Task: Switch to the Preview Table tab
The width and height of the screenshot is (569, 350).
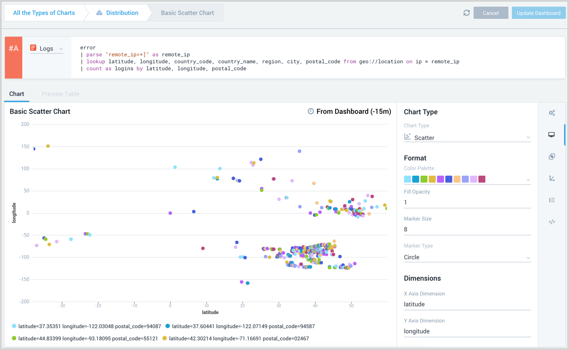Action: (61, 94)
